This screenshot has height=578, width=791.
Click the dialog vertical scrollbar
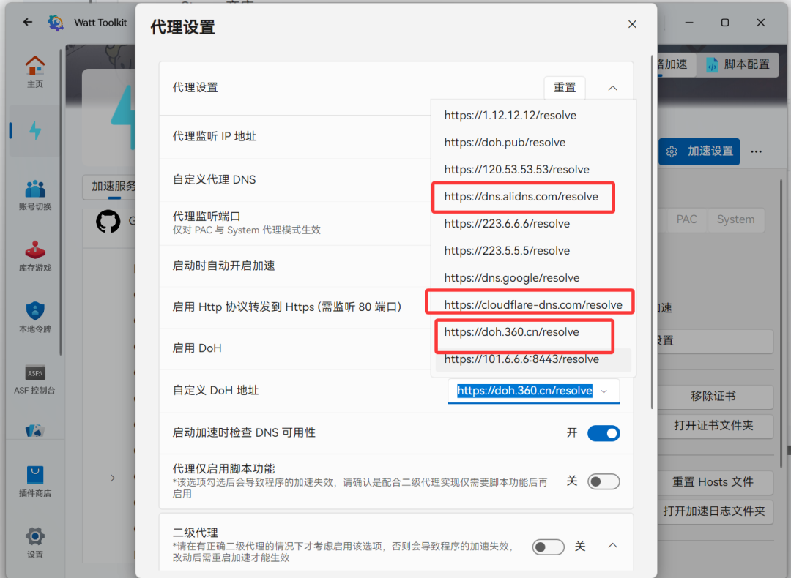pos(652,232)
